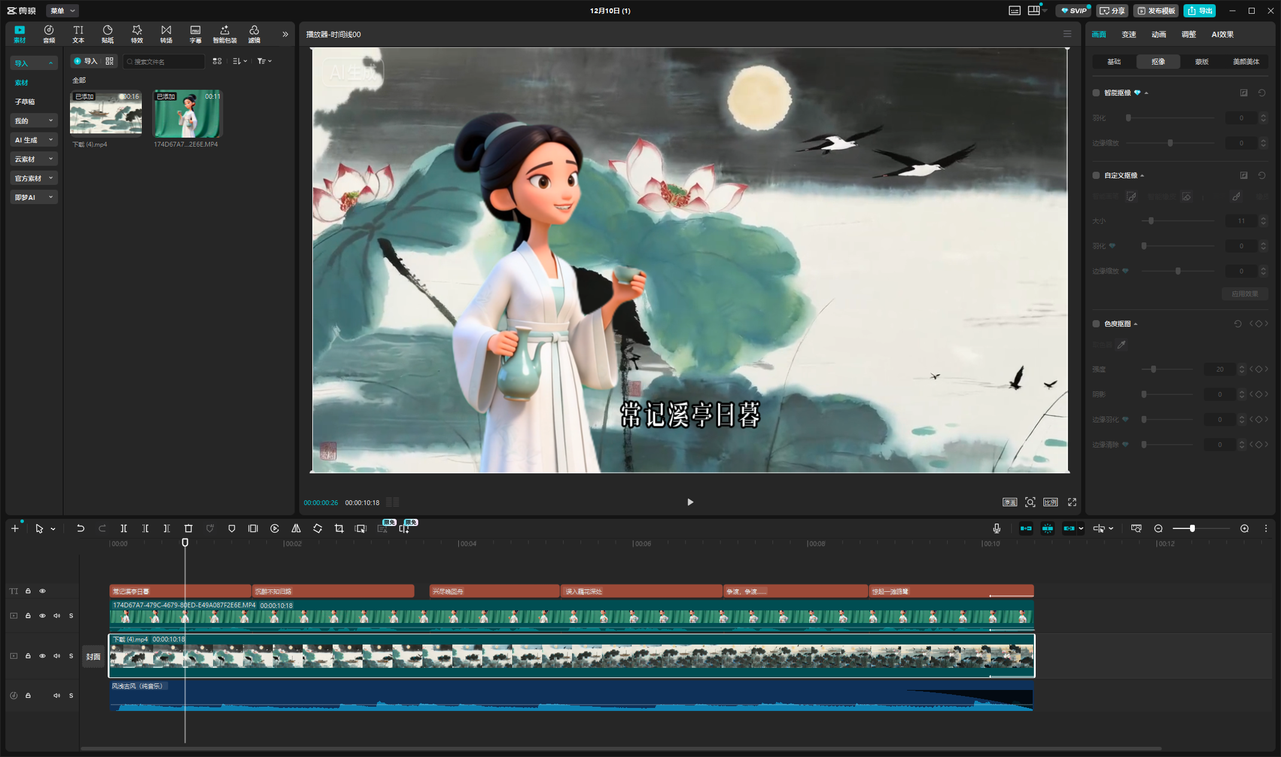Switch to the 动画 tab

point(1158,35)
